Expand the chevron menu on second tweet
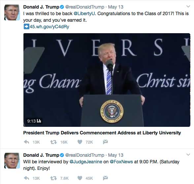The image size is (194, 184). [x=188, y=154]
